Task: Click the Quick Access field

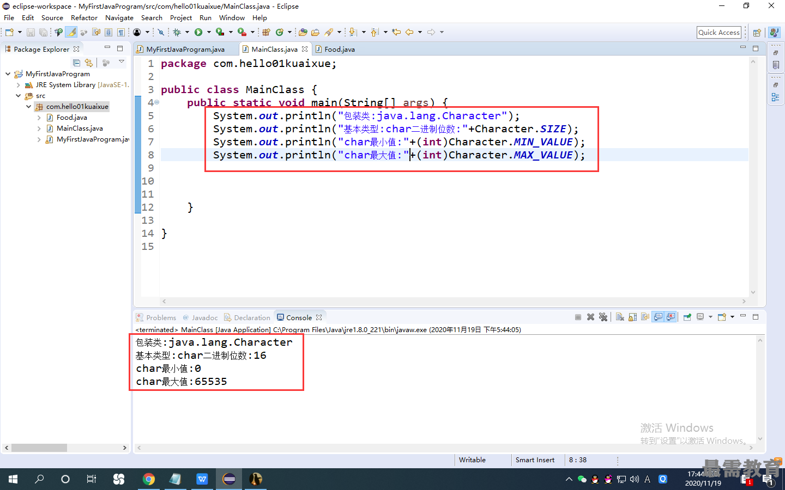Action: (x=719, y=33)
